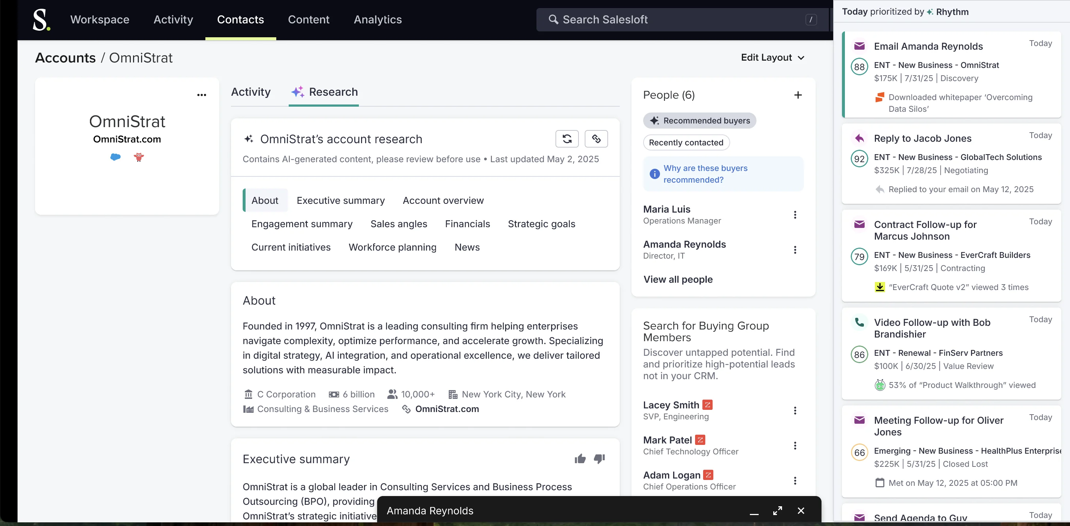Click reply arrow icon on Jacob Jones task
The height and width of the screenshot is (526, 1070).
click(x=860, y=138)
